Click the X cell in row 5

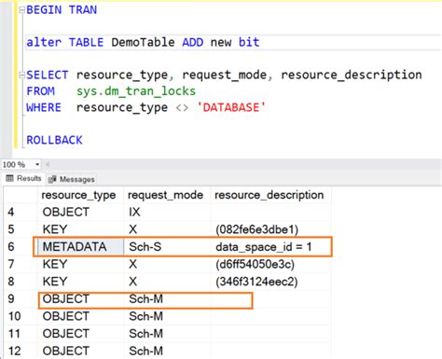coord(167,229)
